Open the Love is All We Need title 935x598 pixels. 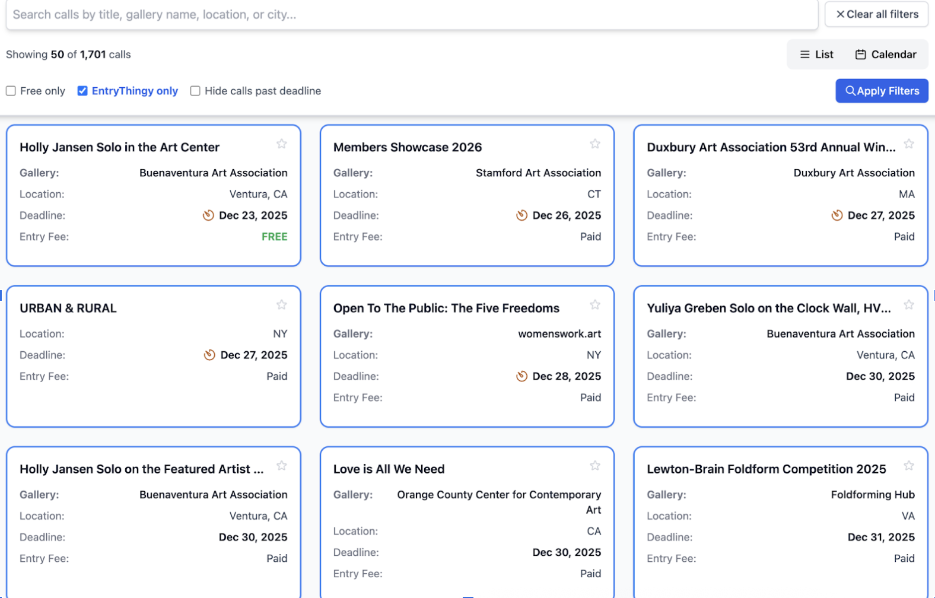(389, 469)
